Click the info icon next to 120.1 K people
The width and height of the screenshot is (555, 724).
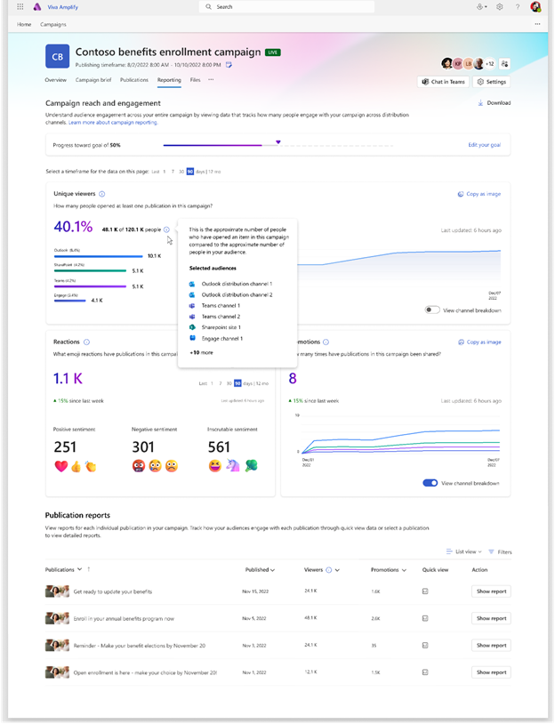(x=166, y=229)
